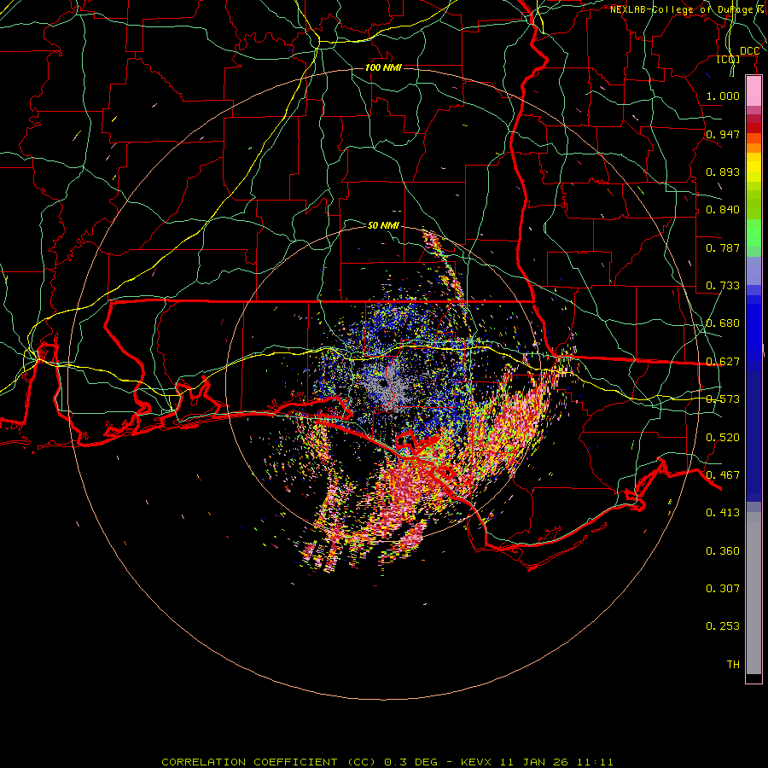Select the 0.947 scale value
Viewport: 768px width, 768px height.
click(723, 134)
